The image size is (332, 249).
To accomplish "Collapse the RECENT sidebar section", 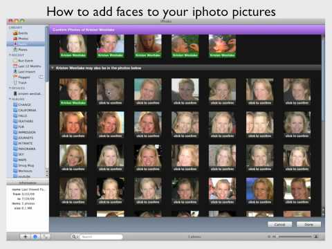I will click(10, 55).
